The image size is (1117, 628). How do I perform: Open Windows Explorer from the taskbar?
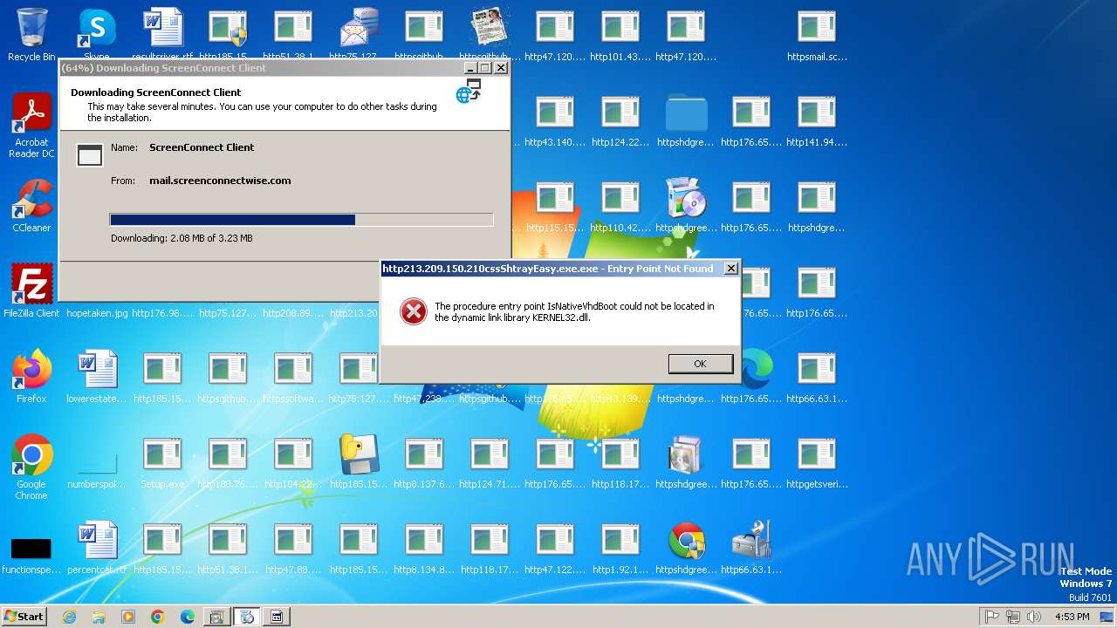click(99, 617)
